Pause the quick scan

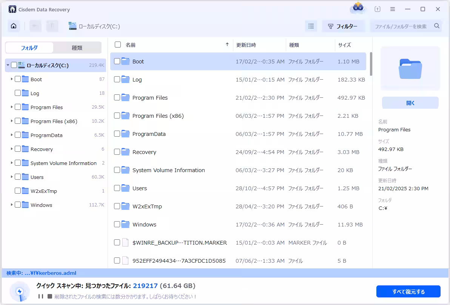41,296
